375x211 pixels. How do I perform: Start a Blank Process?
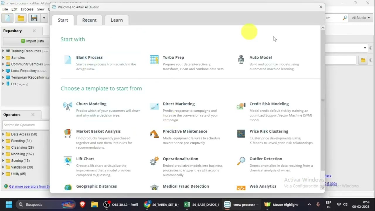pos(89,57)
